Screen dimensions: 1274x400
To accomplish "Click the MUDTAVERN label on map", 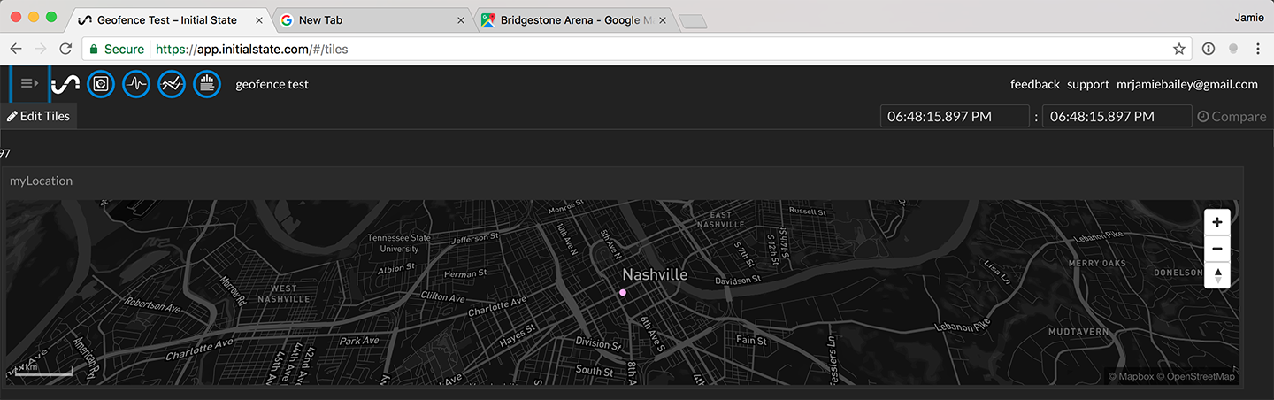I will pyautogui.click(x=1077, y=331).
